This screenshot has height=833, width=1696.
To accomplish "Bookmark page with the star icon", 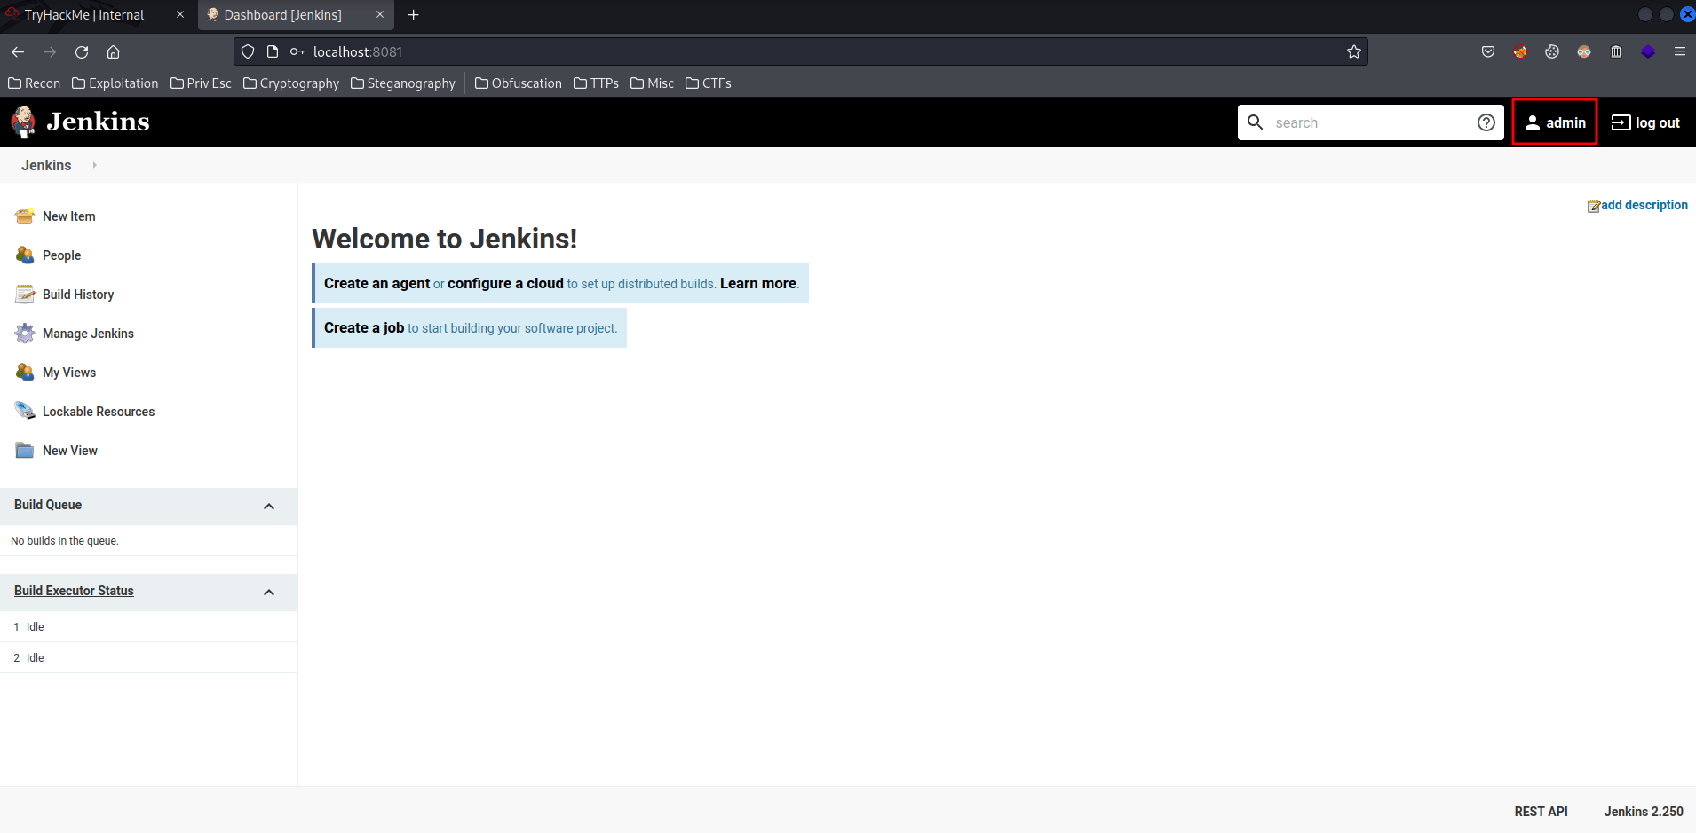I will click(x=1353, y=51).
